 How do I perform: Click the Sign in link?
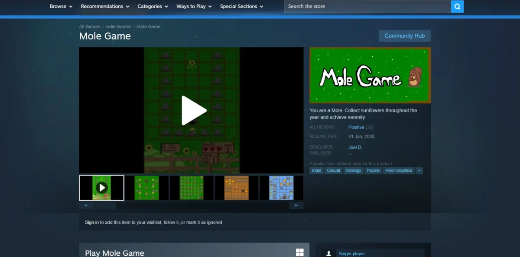92,222
